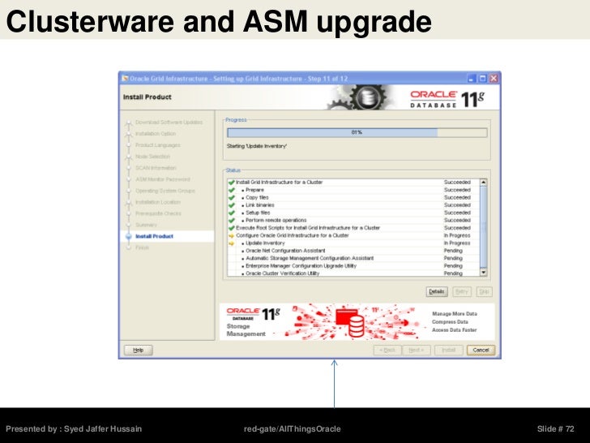
Task: Select ASM Monitor Password step
Action: pyautogui.click(x=163, y=179)
